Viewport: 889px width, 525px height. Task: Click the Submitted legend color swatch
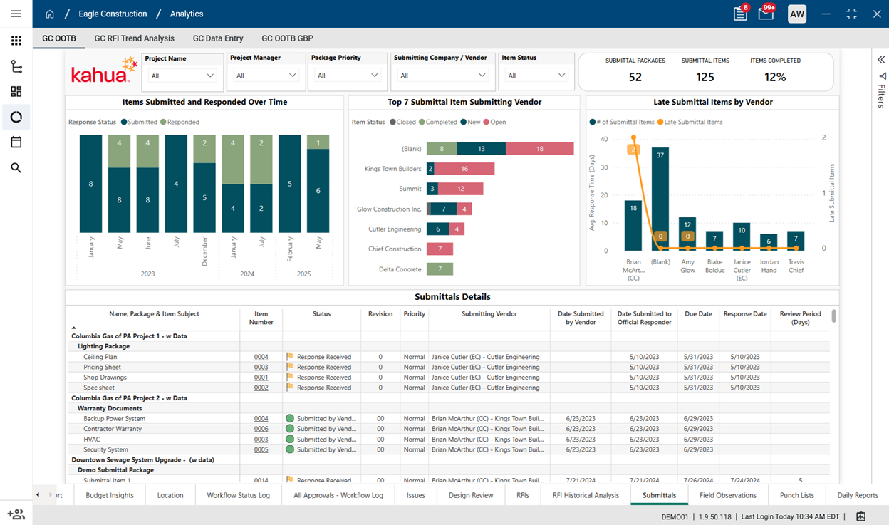(124, 122)
